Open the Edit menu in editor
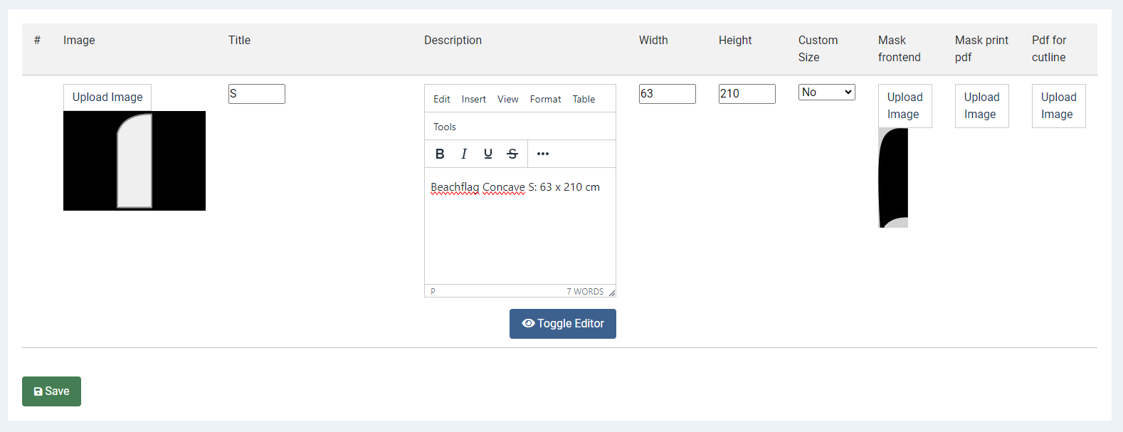This screenshot has height=432, width=1123. click(442, 99)
